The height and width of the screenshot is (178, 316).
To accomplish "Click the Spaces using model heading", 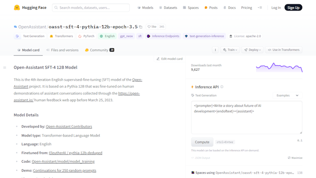I will click(243, 173).
